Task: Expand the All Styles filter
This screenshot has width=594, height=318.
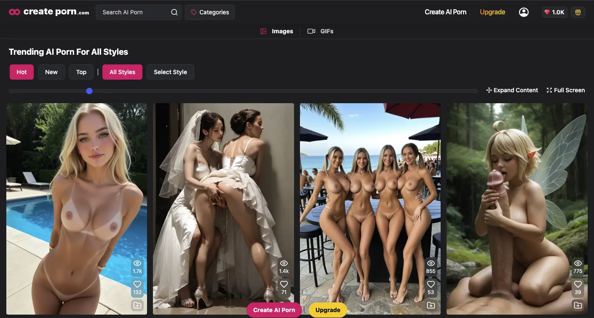Action: (x=122, y=72)
